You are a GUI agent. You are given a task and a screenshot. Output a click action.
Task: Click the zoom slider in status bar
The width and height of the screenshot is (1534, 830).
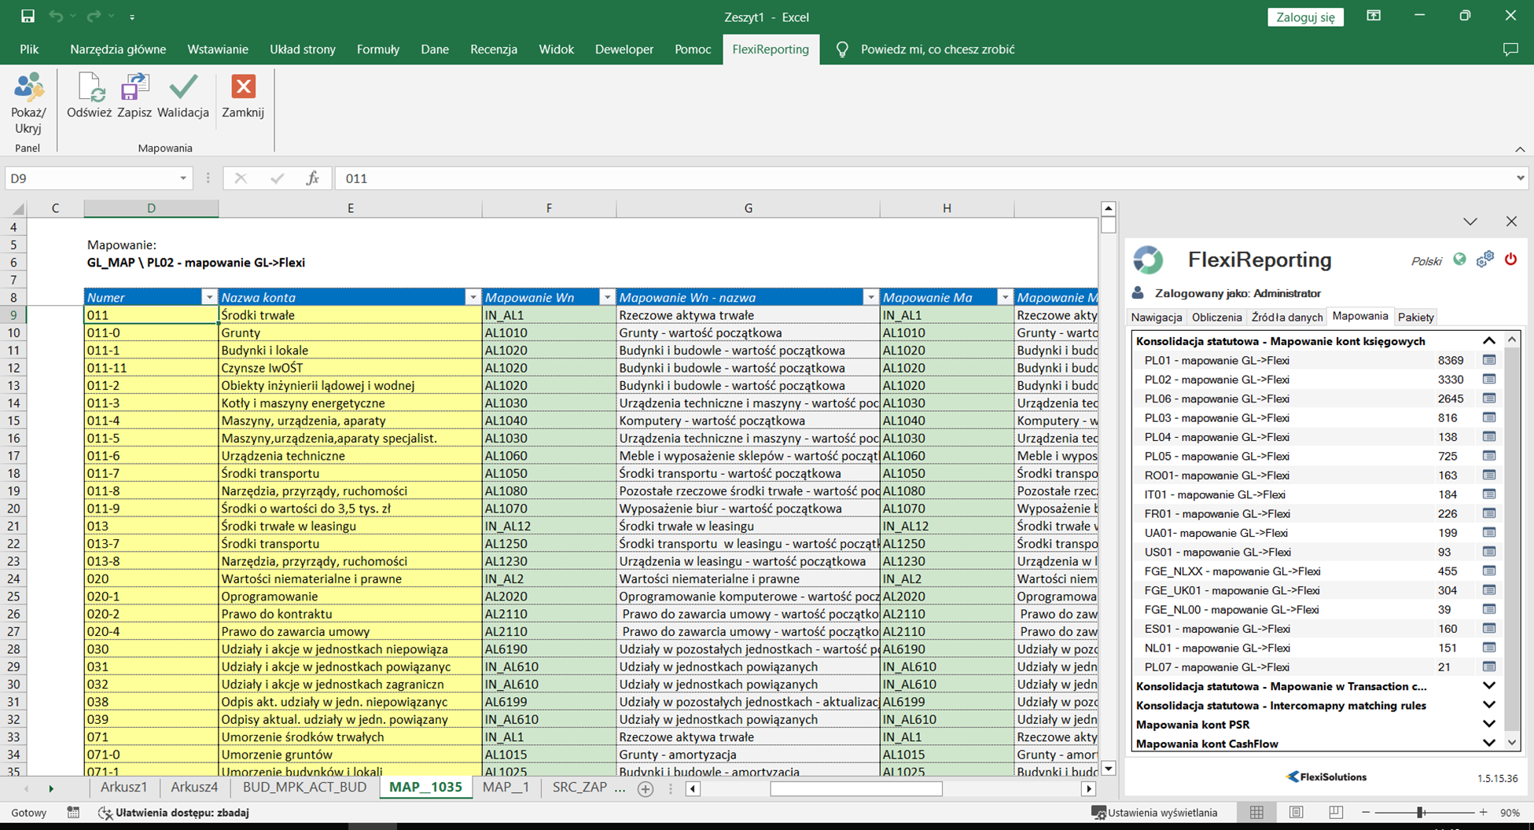pyautogui.click(x=1420, y=813)
